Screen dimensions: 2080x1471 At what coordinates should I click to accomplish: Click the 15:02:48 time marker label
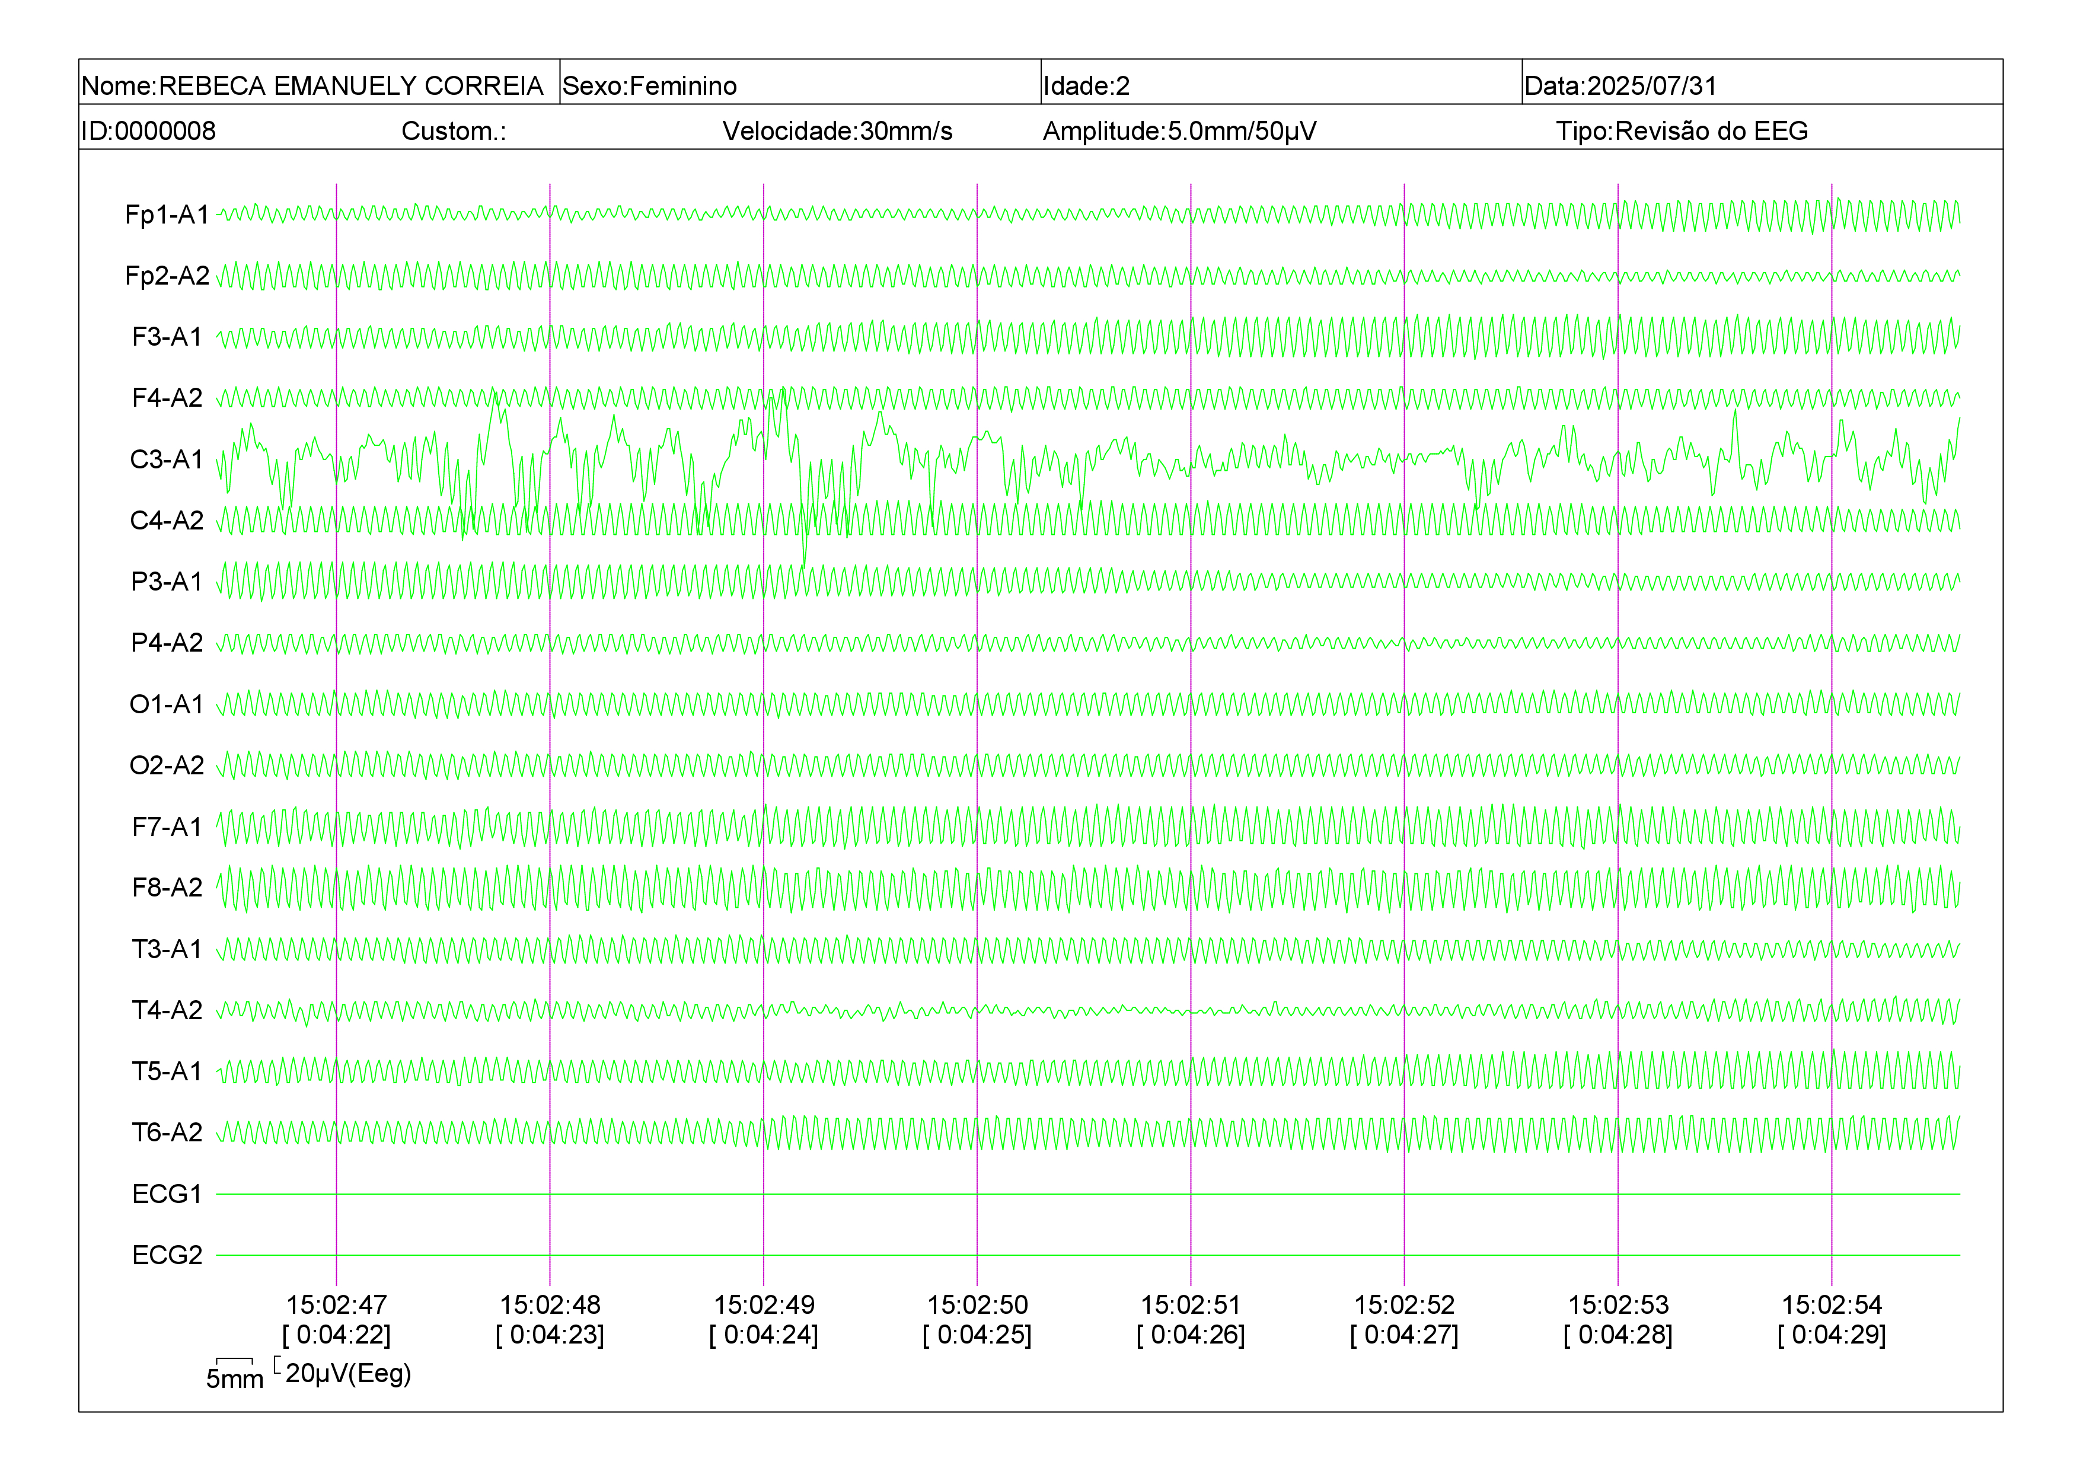coord(550,1305)
